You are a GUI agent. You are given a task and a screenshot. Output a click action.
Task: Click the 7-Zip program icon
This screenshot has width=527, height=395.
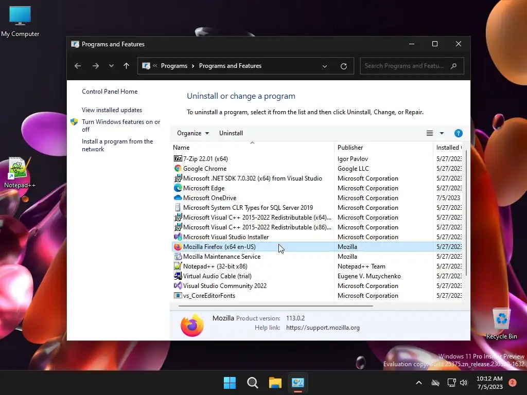pyautogui.click(x=178, y=158)
